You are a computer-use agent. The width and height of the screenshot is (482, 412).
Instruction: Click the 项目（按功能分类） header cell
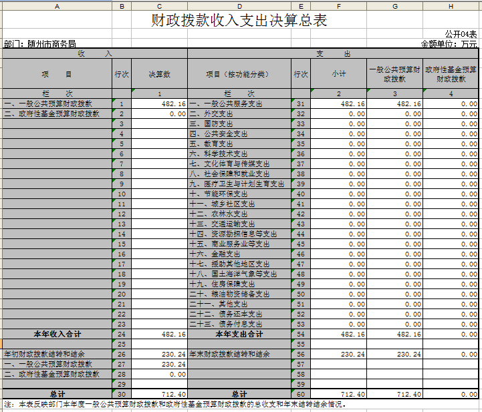(x=239, y=74)
